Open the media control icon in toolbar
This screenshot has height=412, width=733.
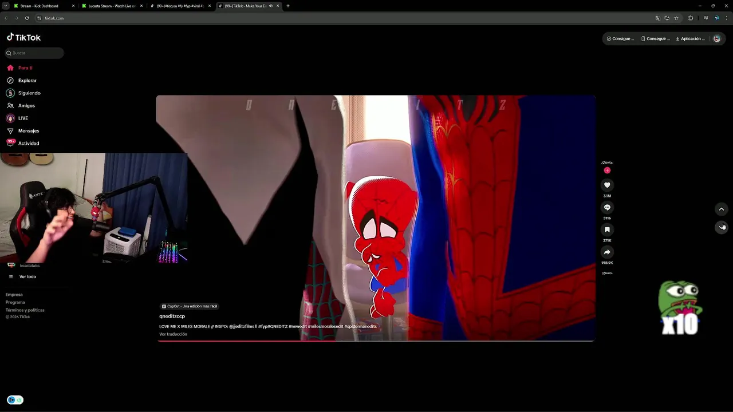point(706,18)
